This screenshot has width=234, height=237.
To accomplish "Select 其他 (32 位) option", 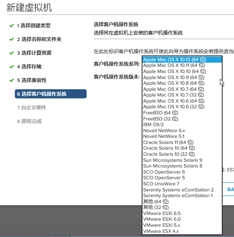I will coord(182,207).
